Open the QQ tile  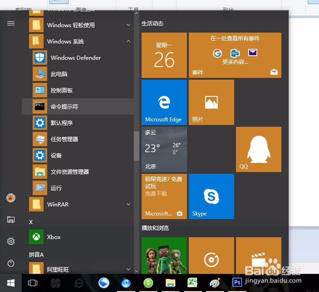tap(259, 149)
